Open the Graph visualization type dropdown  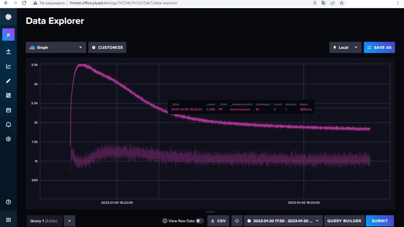(56, 47)
